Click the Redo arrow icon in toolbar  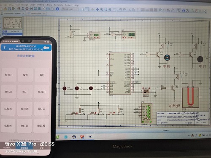click(x=124, y=10)
